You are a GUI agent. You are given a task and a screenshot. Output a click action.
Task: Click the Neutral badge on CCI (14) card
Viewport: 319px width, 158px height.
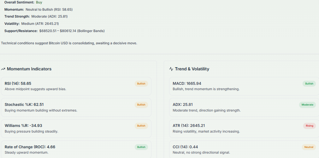click(309, 147)
